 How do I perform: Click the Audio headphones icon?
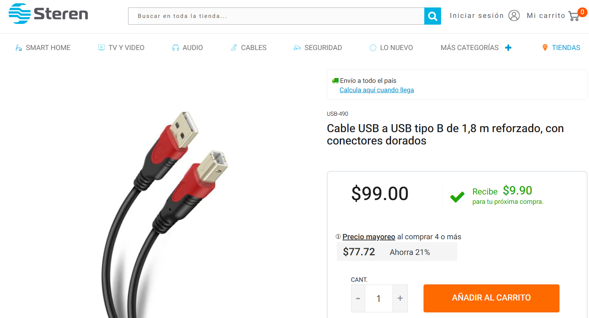176,48
